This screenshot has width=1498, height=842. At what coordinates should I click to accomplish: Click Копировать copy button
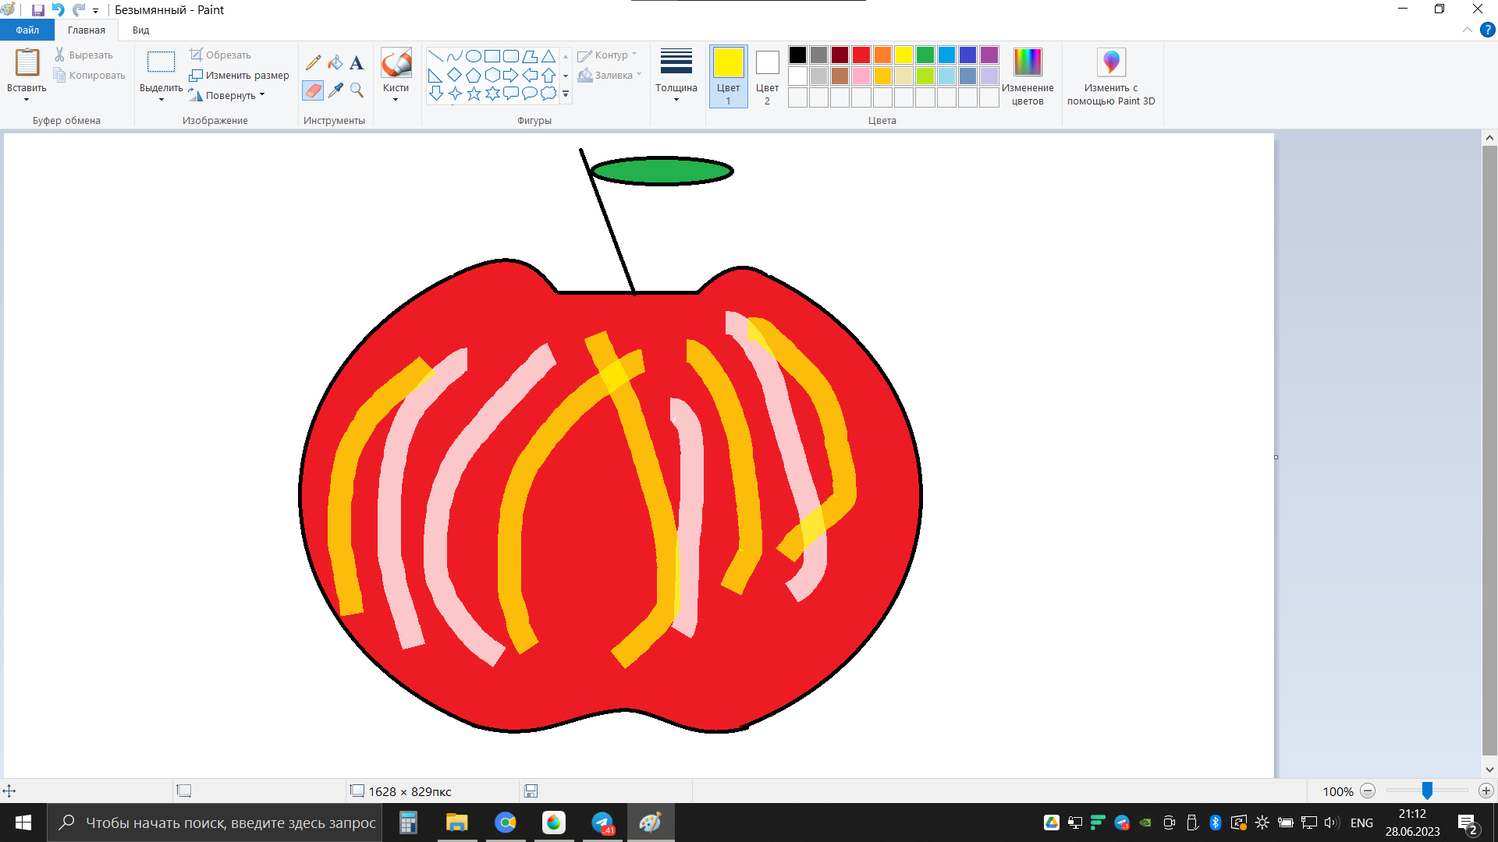tap(89, 76)
